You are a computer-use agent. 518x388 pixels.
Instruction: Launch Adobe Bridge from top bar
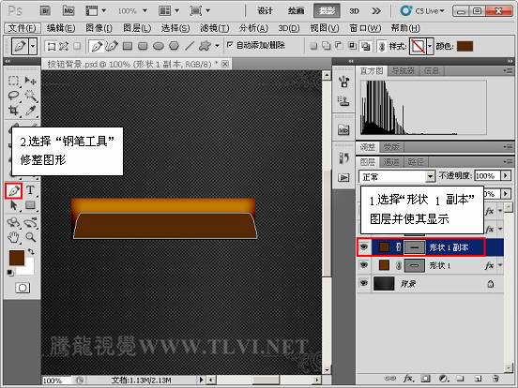point(45,11)
